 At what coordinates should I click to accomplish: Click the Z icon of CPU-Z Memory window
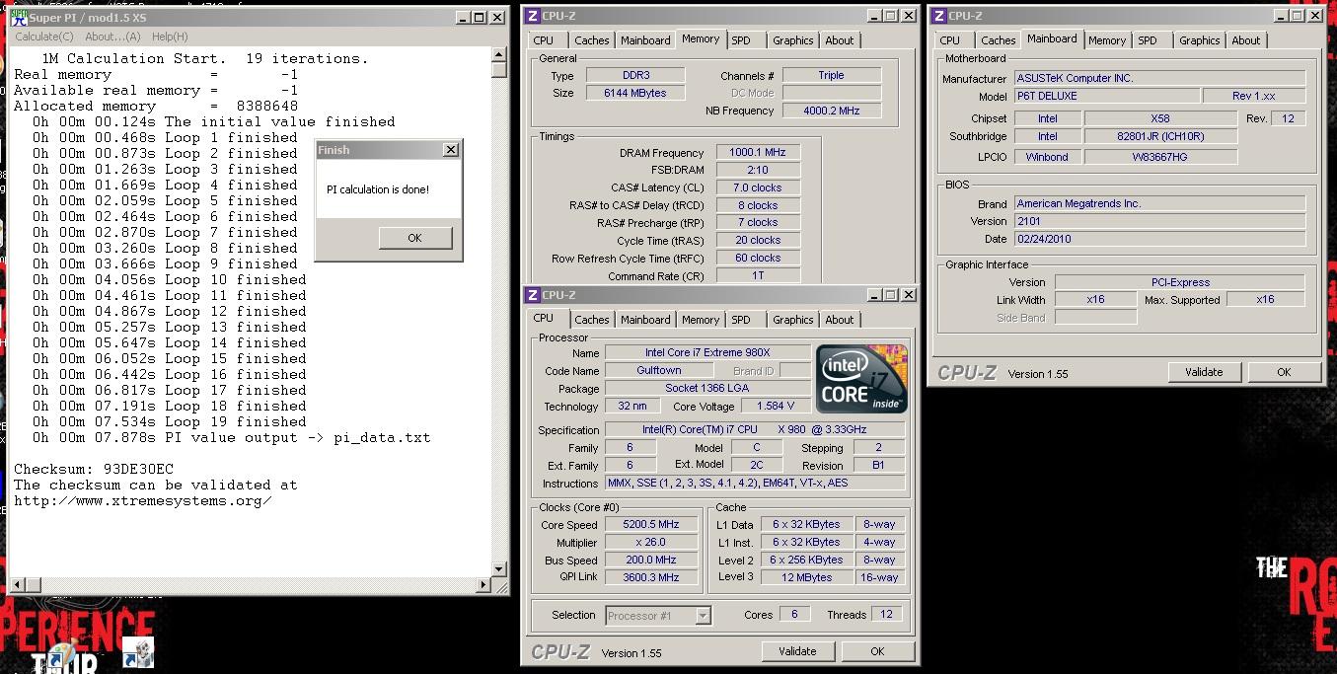(x=533, y=16)
